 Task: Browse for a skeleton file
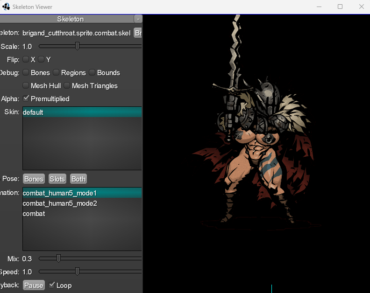(x=138, y=33)
